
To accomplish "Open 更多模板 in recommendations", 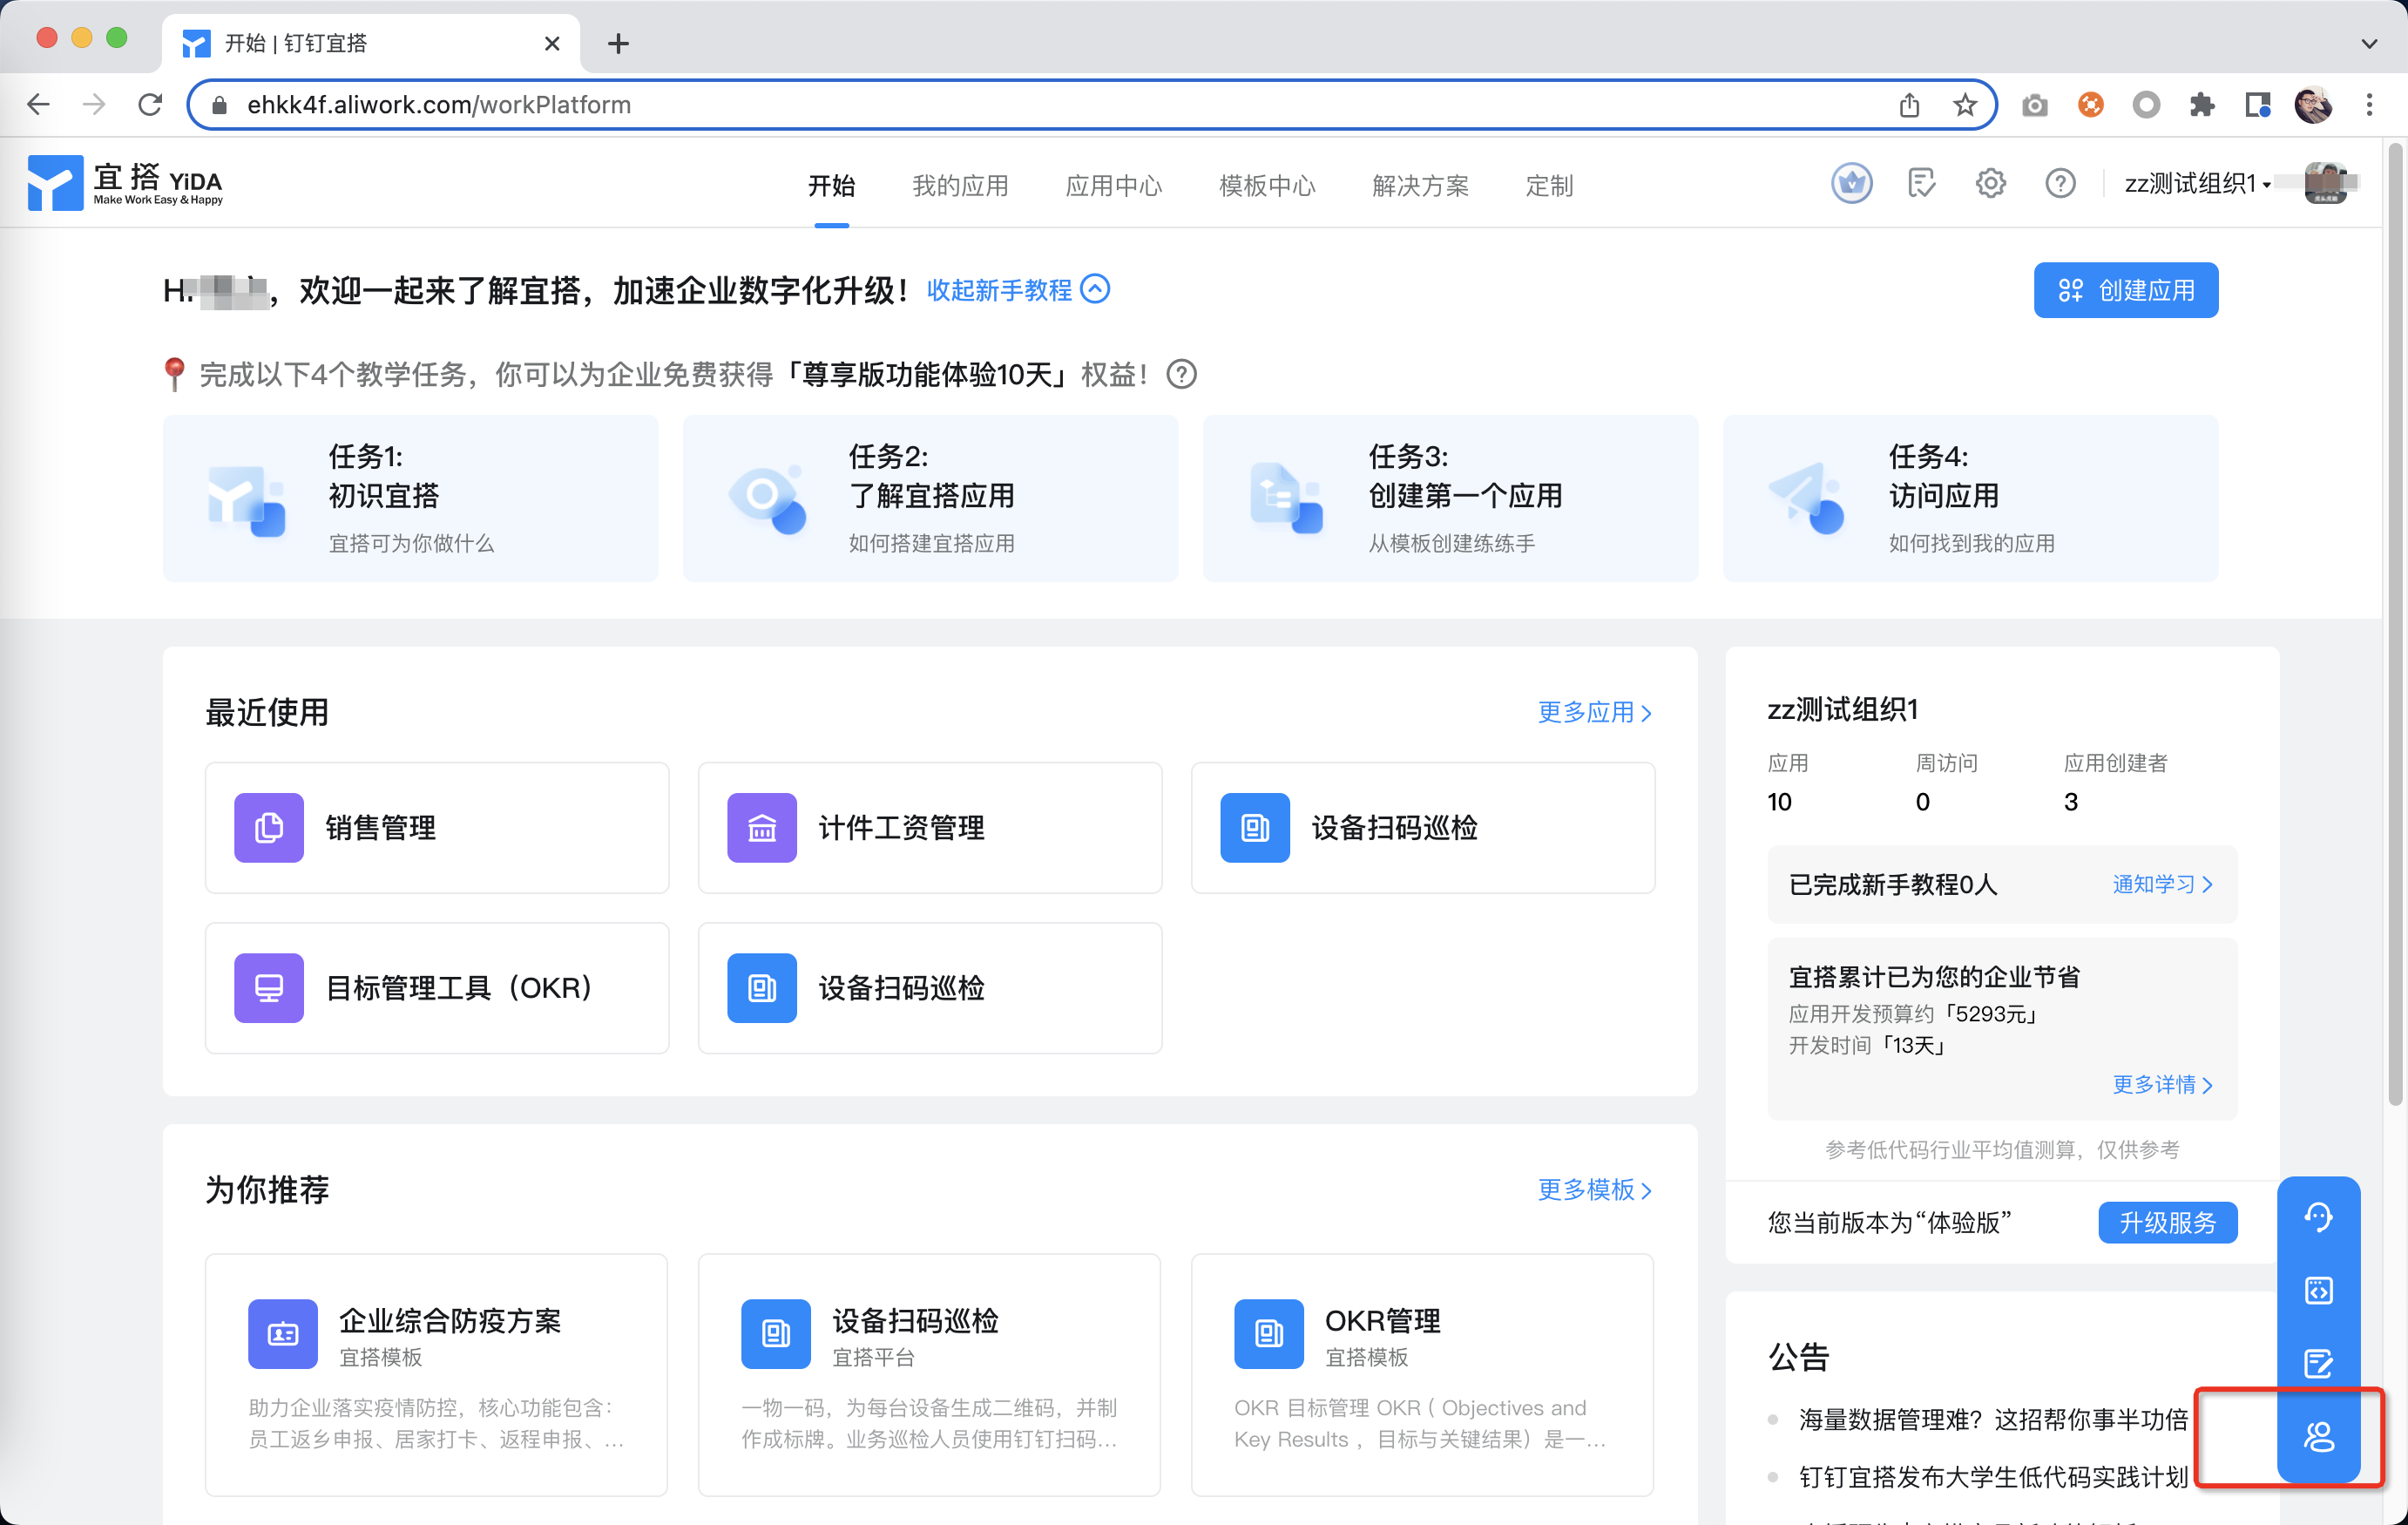I will coord(1595,1189).
